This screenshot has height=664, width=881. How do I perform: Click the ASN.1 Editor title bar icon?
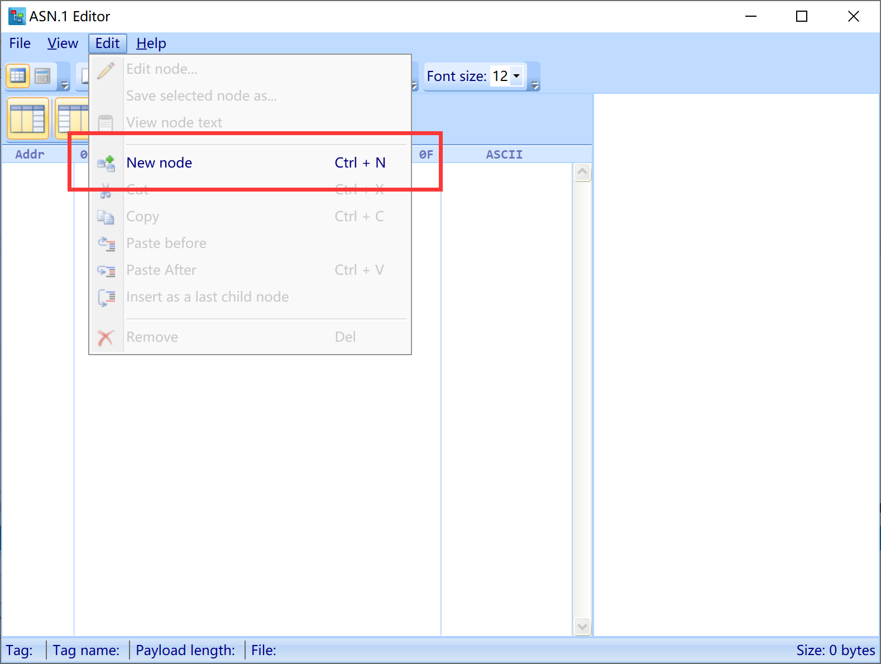17,16
